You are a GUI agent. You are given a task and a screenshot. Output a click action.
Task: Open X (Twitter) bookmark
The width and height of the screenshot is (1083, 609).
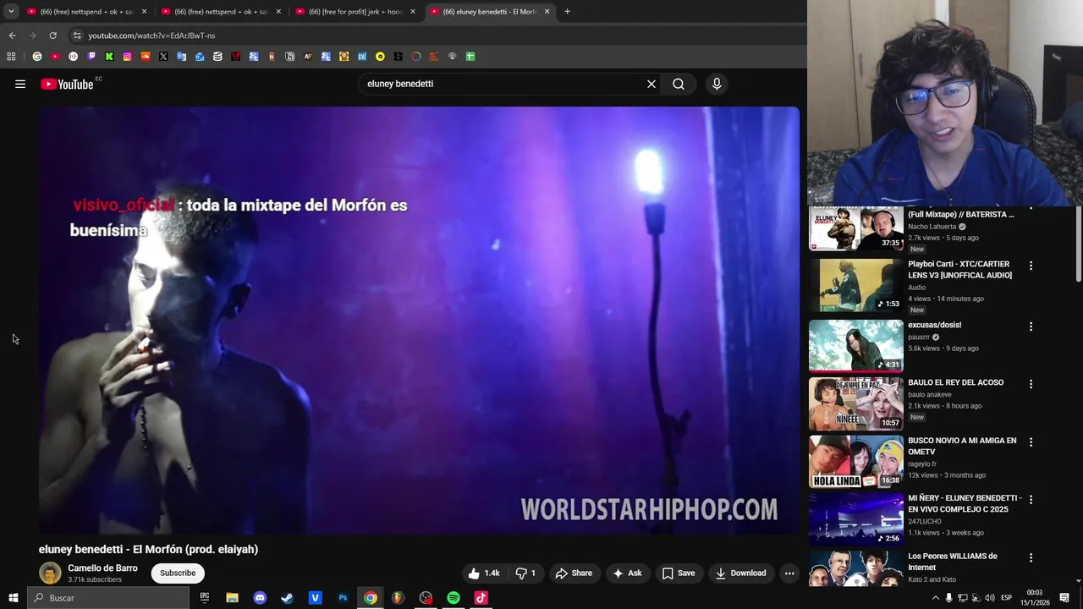(x=163, y=57)
